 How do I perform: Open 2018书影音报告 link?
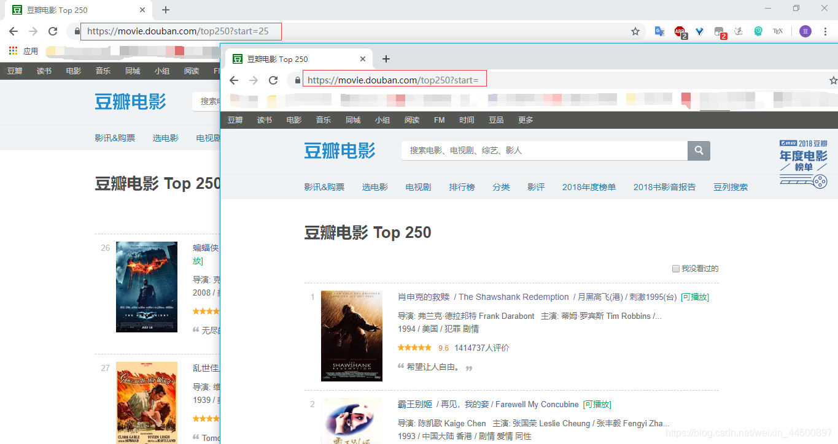tap(664, 187)
